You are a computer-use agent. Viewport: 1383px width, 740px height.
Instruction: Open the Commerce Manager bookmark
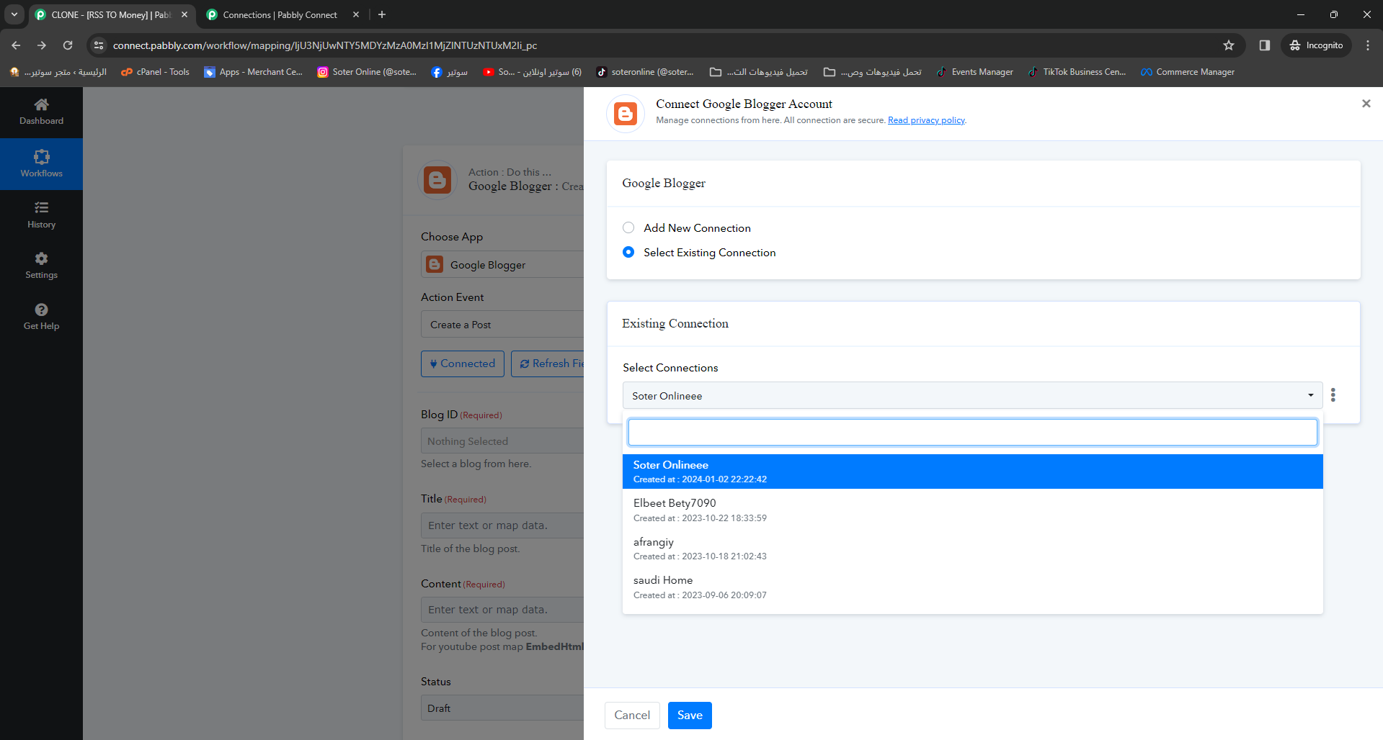(1188, 72)
